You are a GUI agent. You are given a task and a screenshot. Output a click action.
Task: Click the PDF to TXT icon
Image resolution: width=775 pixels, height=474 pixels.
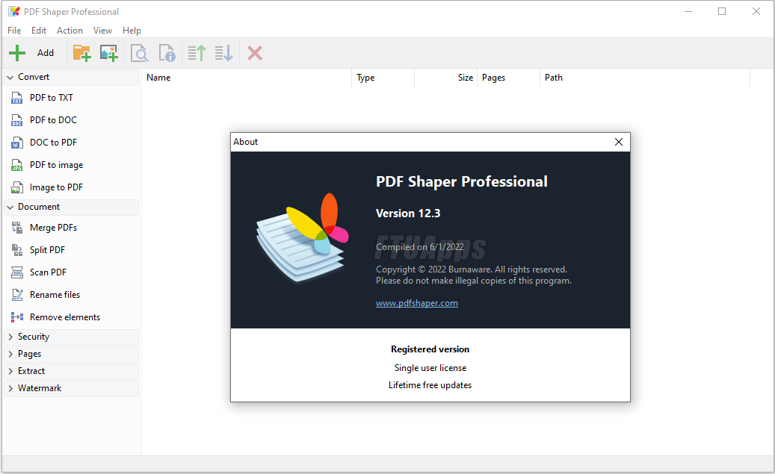tap(16, 98)
